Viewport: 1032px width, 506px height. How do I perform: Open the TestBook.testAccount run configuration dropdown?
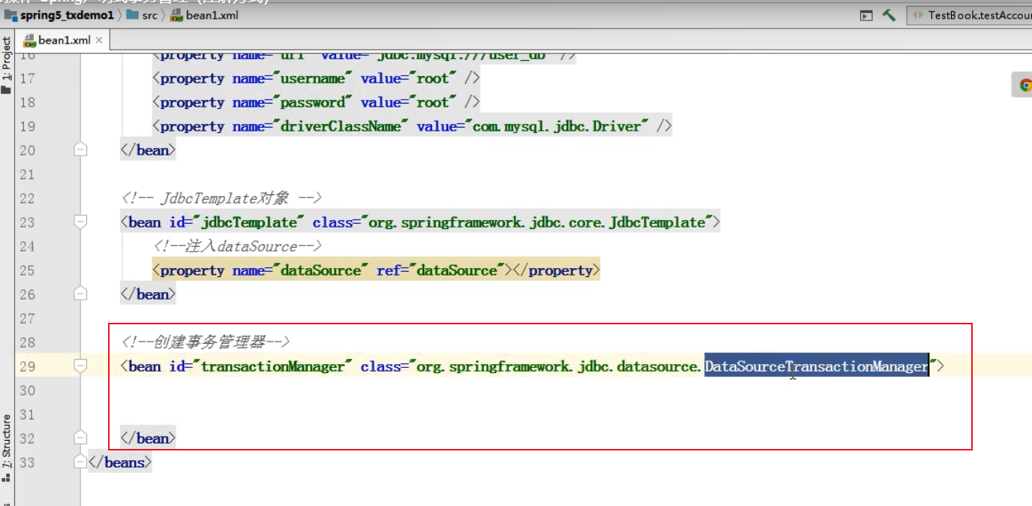(970, 15)
